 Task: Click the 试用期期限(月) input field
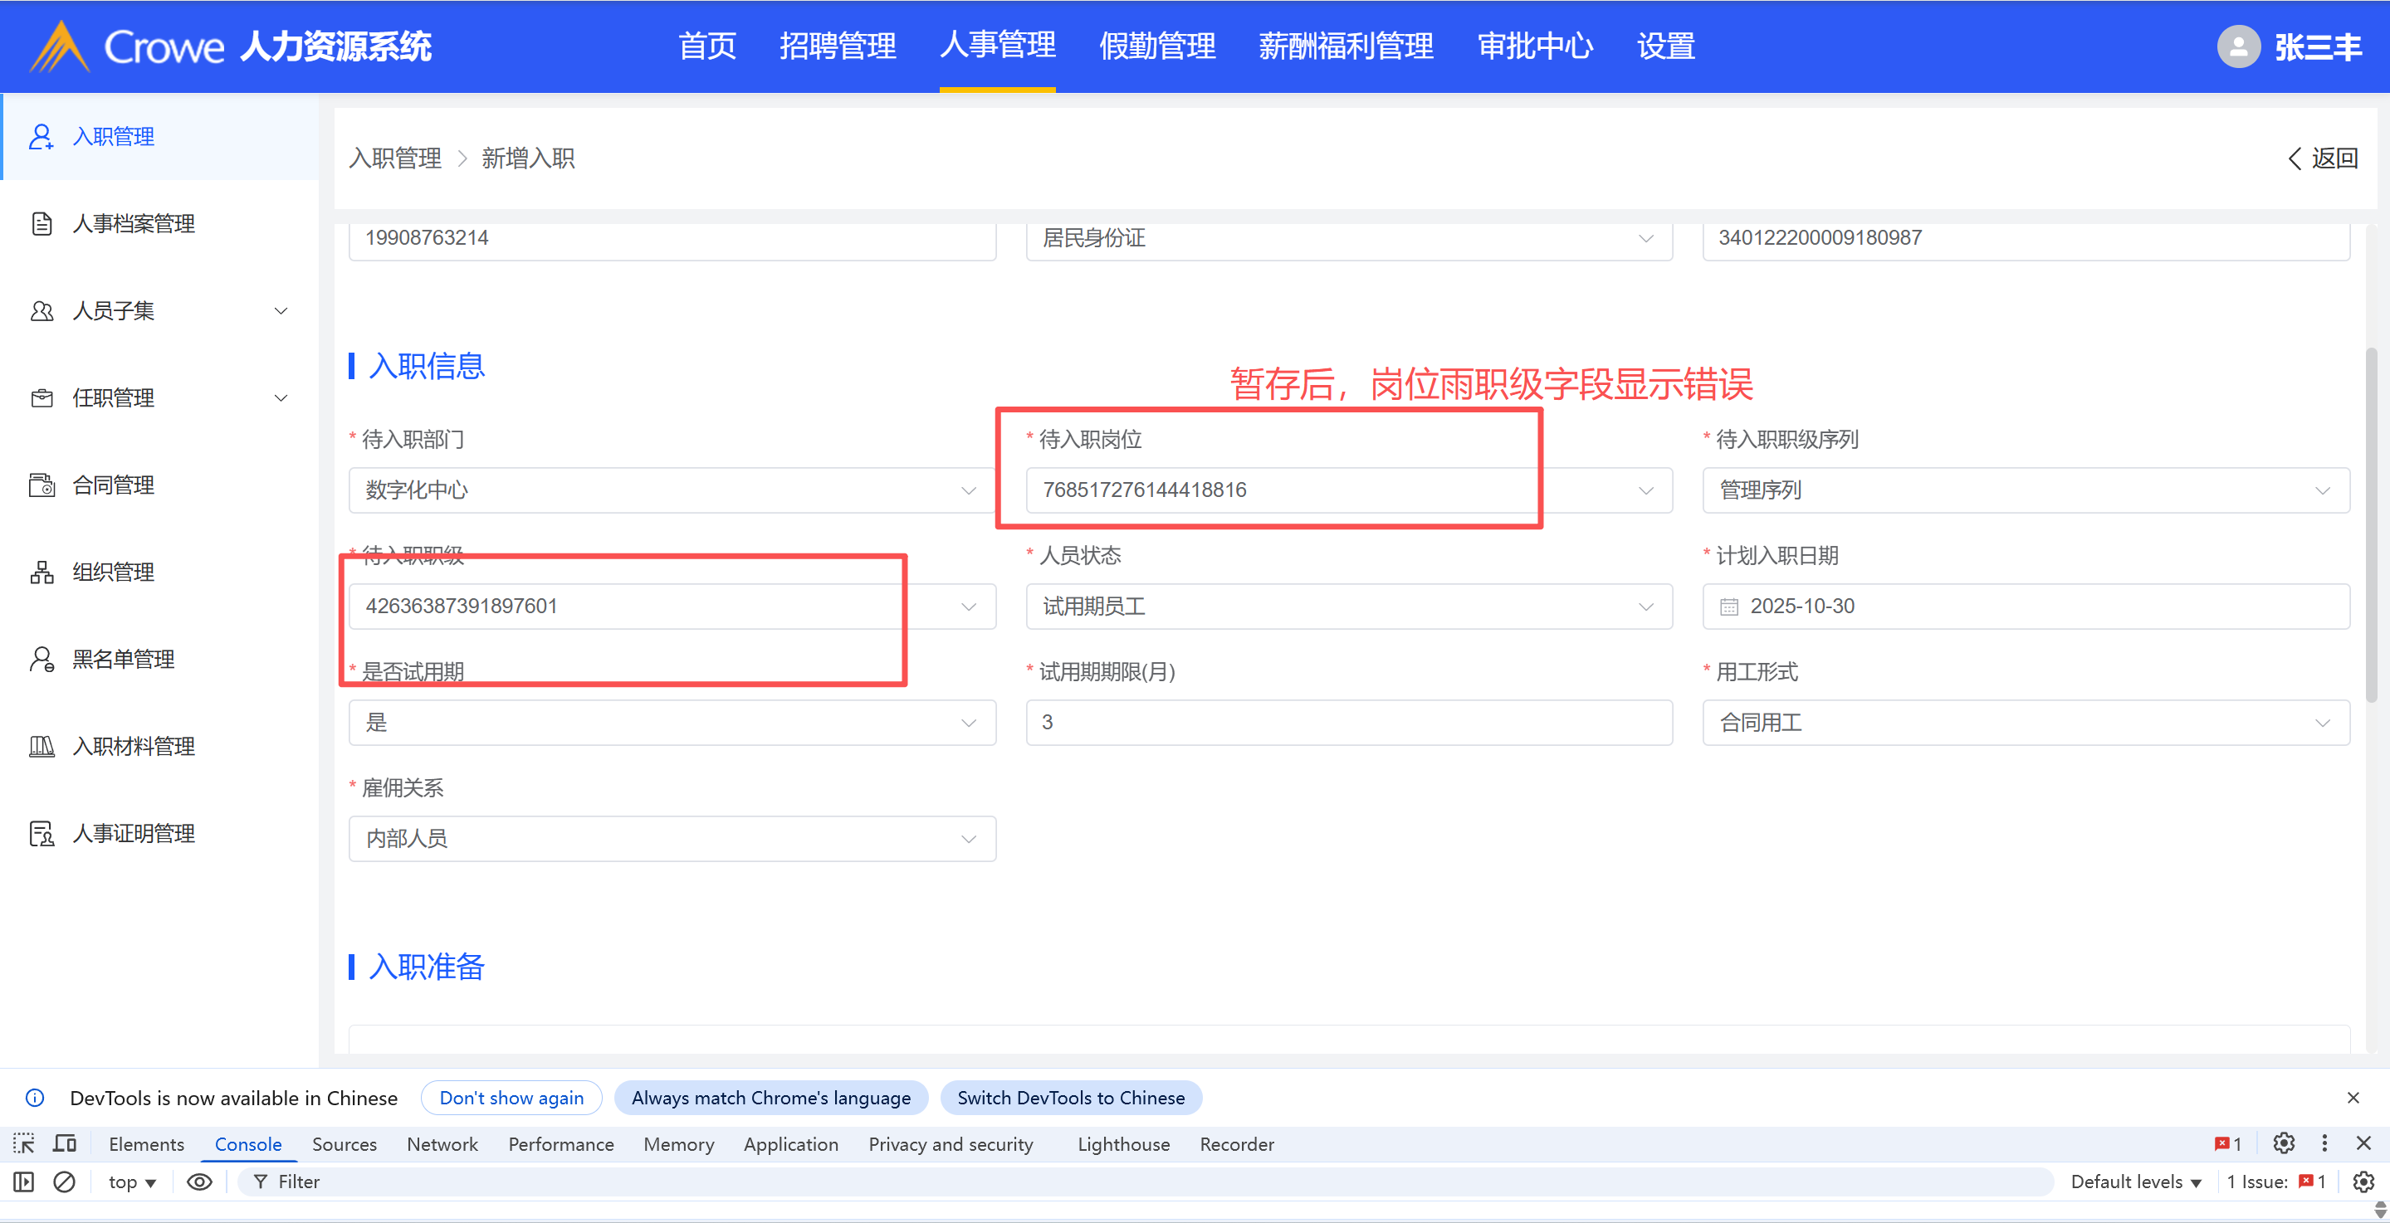(1348, 723)
